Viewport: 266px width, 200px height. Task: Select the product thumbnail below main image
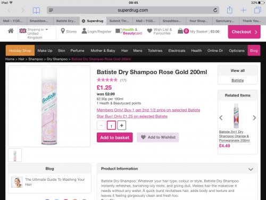tap(15, 155)
